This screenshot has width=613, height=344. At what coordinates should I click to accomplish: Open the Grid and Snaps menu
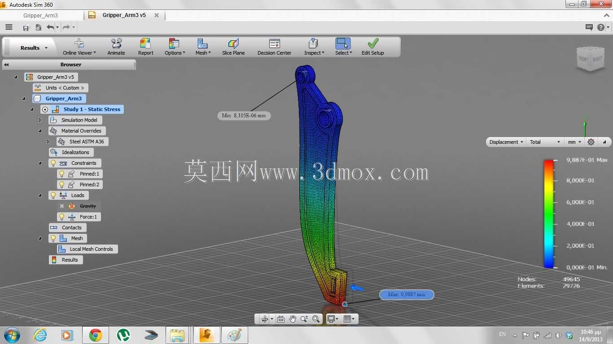[x=349, y=319]
